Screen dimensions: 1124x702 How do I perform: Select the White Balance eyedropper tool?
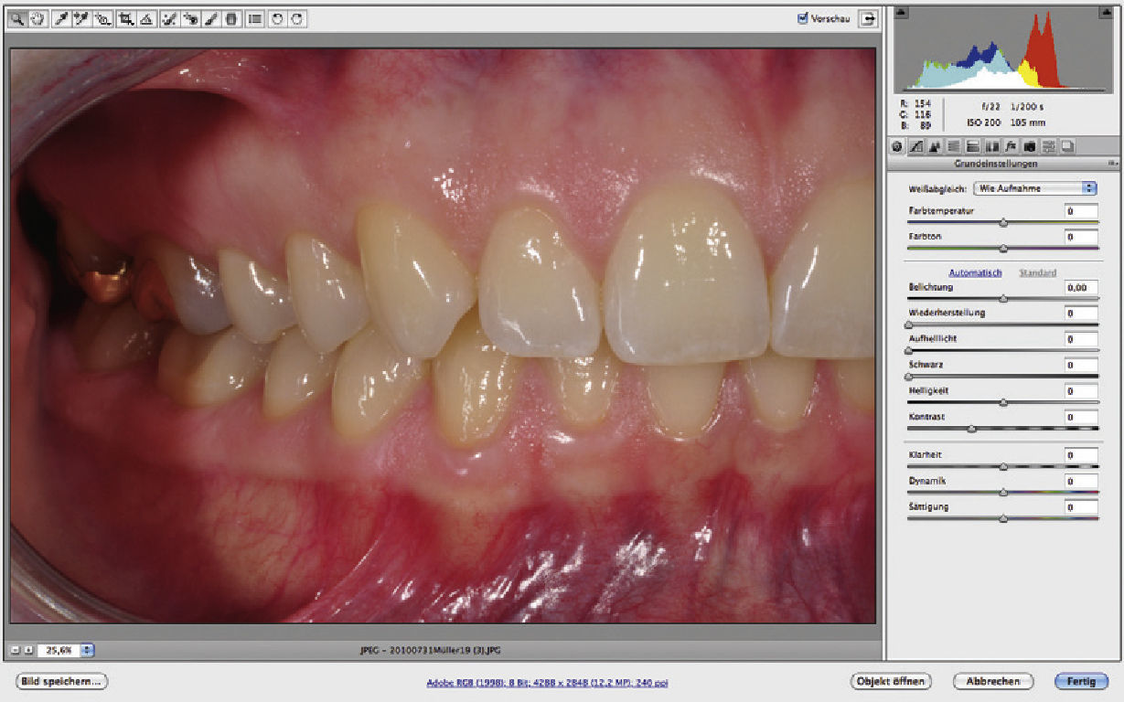61,18
